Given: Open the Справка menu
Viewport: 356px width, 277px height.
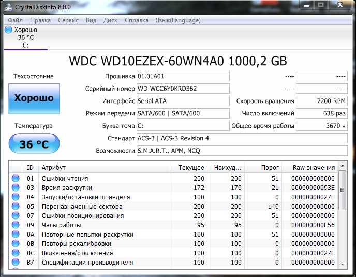Looking at the screenshot, I should coord(137,20).
